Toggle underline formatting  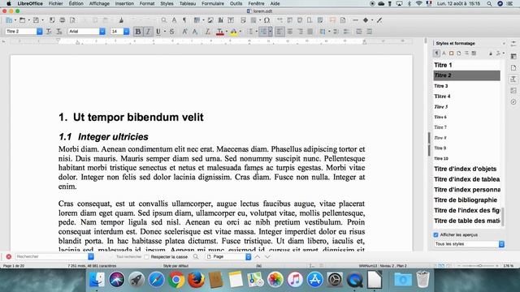[x=158, y=32]
